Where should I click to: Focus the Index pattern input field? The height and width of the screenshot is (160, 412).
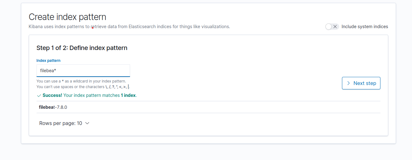(x=83, y=71)
